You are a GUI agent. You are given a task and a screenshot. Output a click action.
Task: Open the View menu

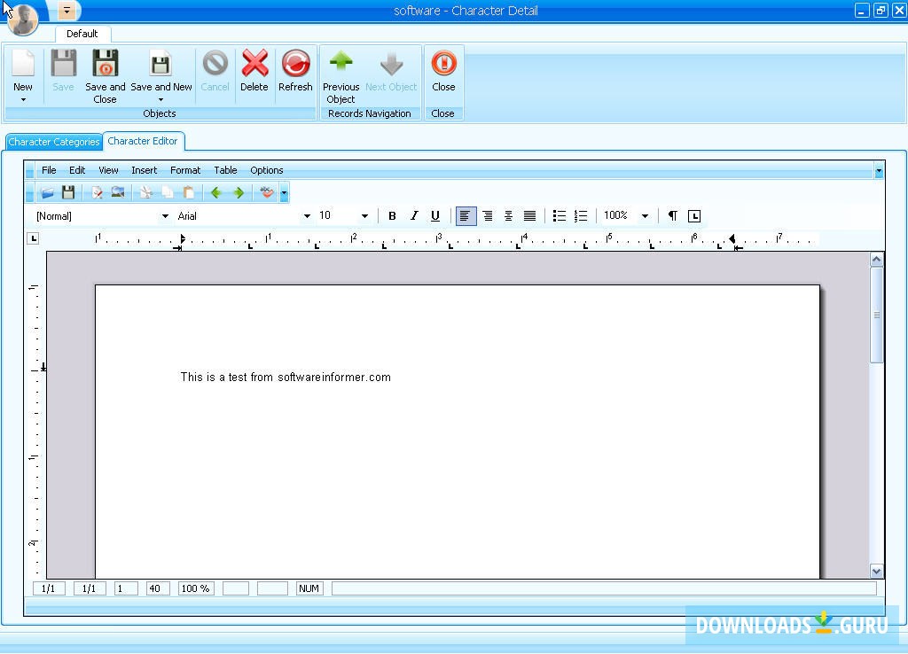click(x=108, y=170)
